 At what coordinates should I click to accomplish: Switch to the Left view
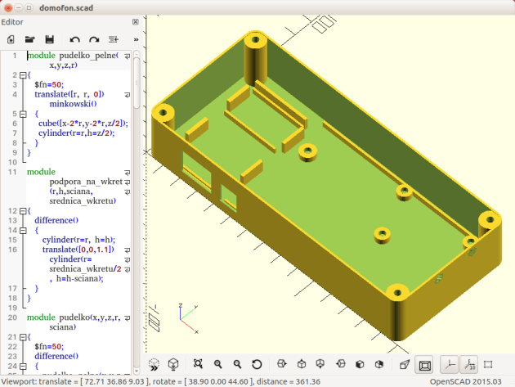click(x=341, y=363)
